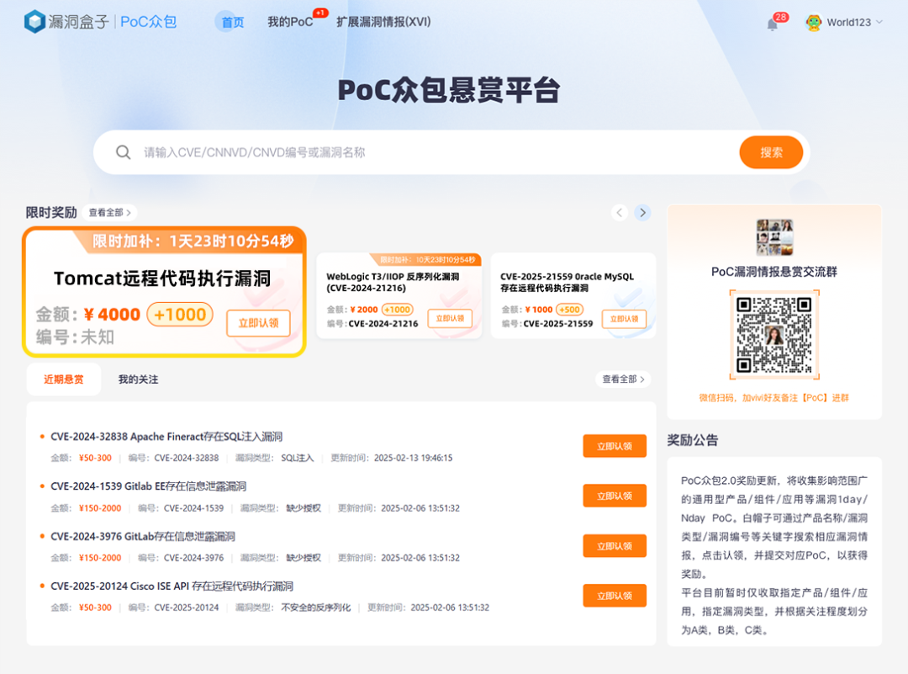908x674 pixels.
Task: Click the search magnifier icon
Action: tap(124, 152)
